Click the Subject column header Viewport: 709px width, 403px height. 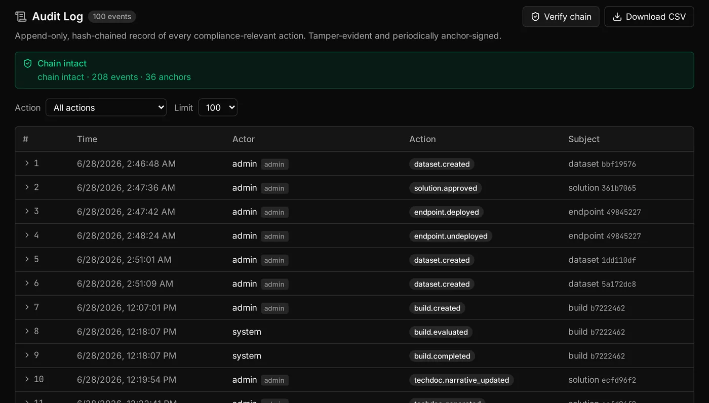tap(584, 139)
